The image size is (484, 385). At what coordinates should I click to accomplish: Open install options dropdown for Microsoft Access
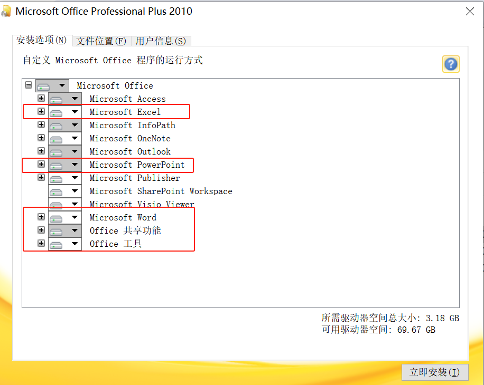click(x=75, y=99)
